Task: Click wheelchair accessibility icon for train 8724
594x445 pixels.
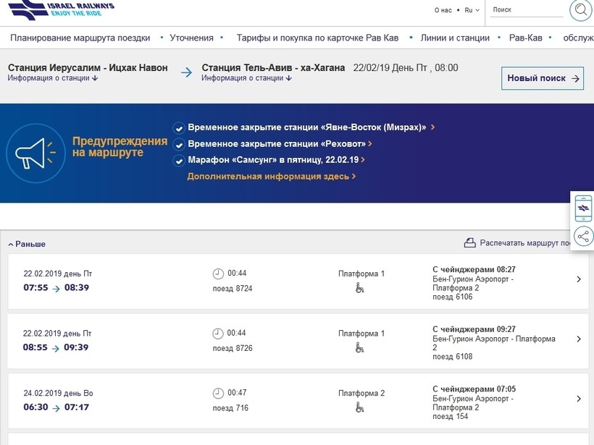Action: click(x=360, y=288)
